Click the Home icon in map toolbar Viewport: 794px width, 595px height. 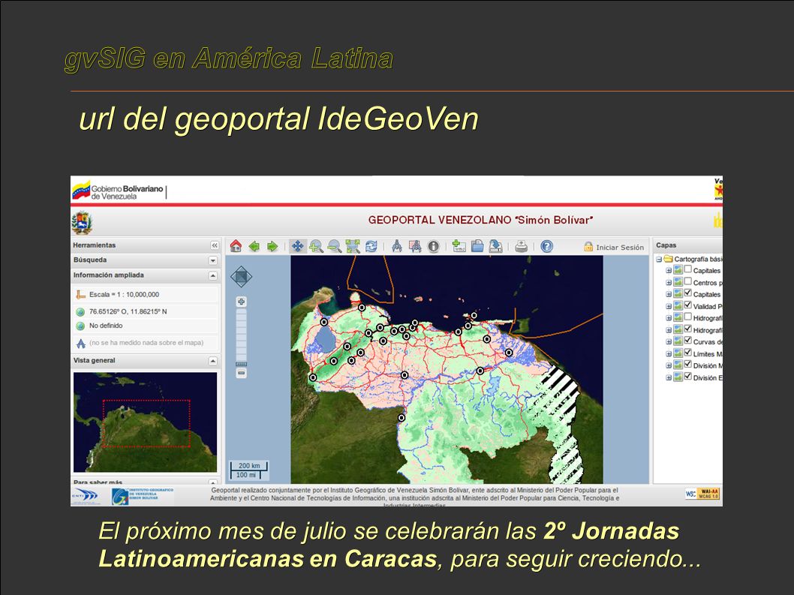point(236,247)
